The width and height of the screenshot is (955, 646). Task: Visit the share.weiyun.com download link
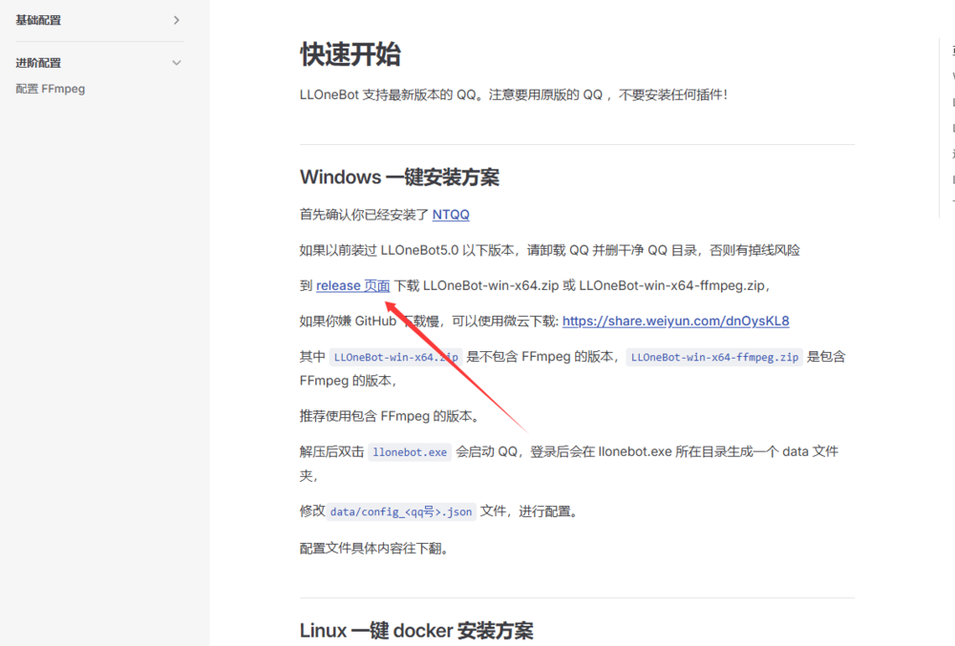[675, 321]
